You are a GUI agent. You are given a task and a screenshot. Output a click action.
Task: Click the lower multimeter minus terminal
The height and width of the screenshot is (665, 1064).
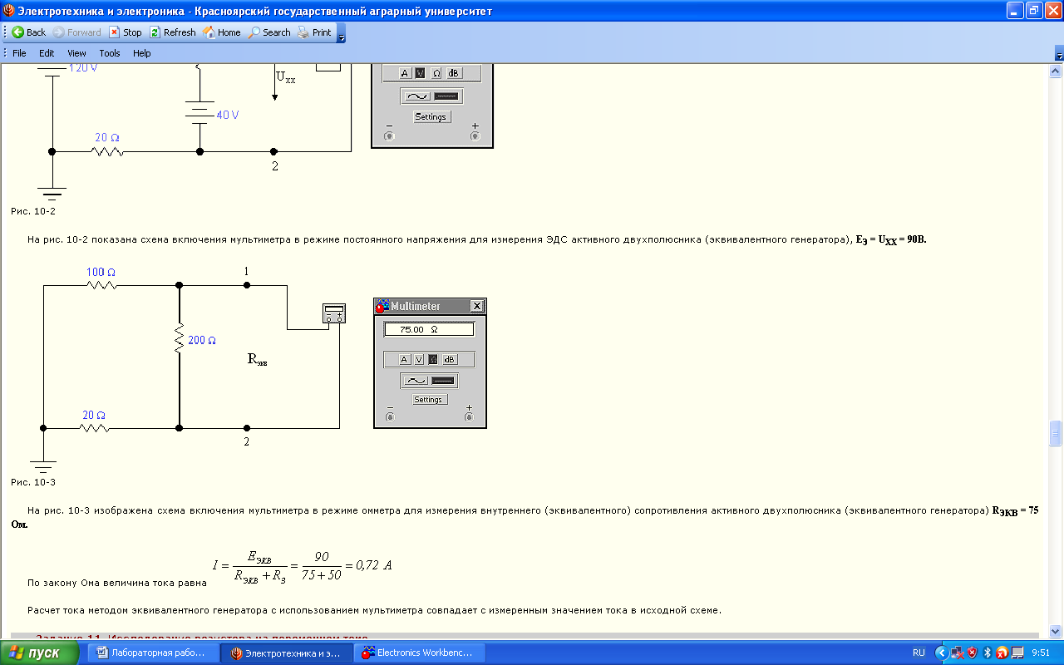pyautogui.click(x=389, y=416)
